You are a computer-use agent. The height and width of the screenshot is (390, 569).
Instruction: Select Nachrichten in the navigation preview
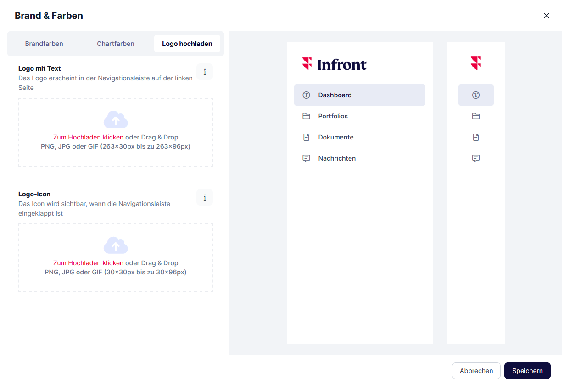[x=337, y=158]
